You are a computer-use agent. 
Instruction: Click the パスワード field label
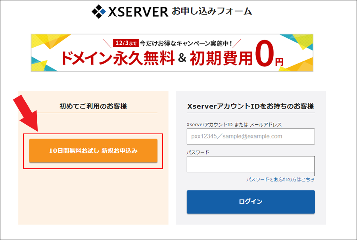[198, 152]
